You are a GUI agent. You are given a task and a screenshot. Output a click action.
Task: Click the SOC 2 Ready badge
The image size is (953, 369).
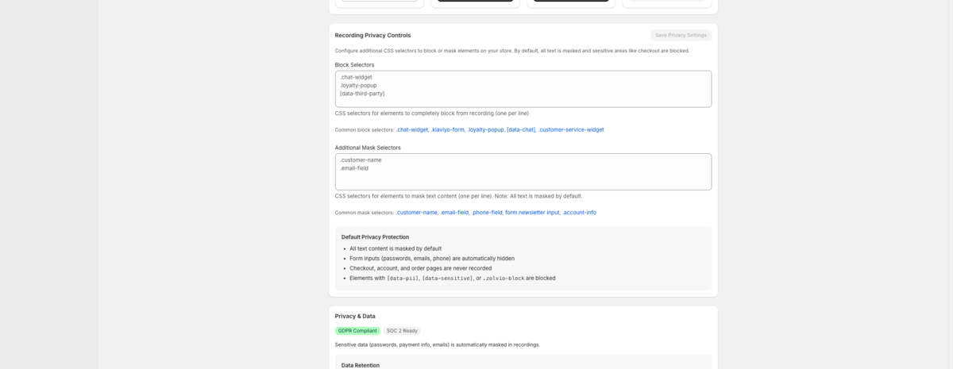[402, 331]
